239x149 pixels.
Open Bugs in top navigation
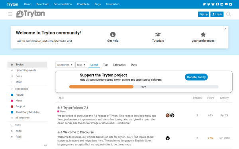pos(98,4)
